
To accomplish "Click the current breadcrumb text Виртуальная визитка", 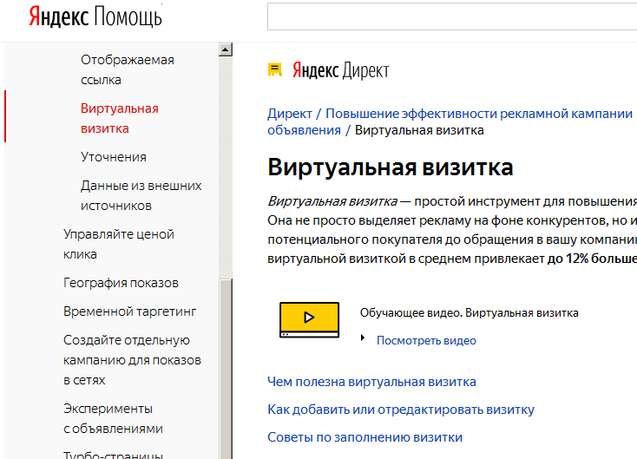I will tap(419, 130).
